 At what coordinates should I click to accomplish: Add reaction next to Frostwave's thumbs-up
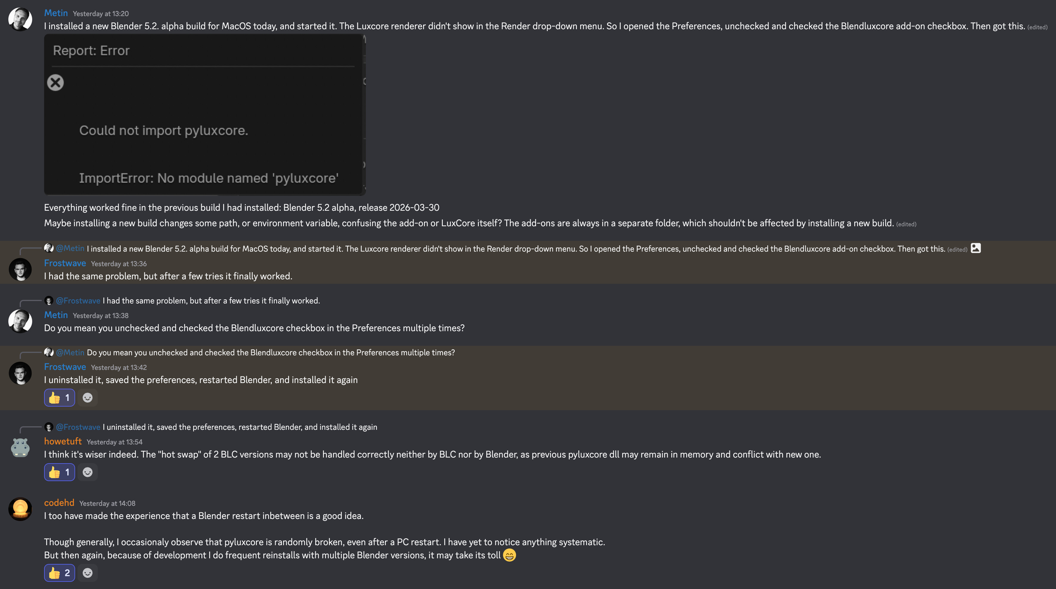87,397
